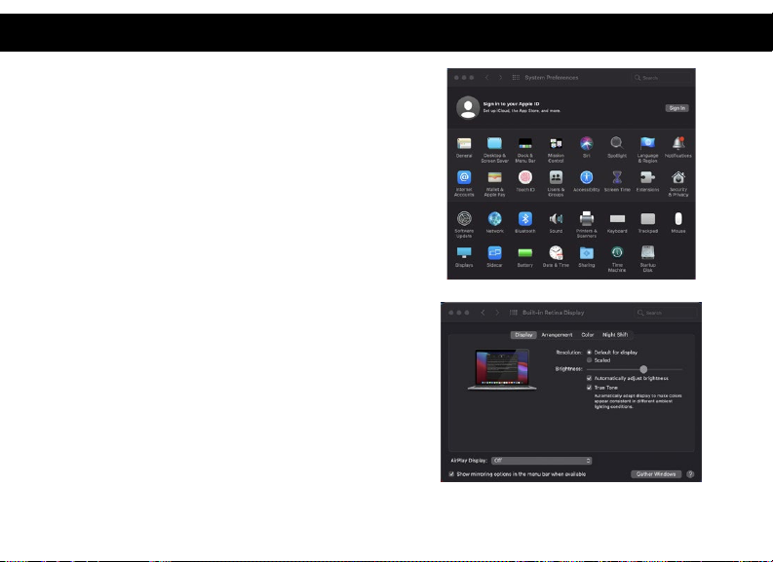Disable True Tone checkbox
This screenshot has width=773, height=562.
589,388
